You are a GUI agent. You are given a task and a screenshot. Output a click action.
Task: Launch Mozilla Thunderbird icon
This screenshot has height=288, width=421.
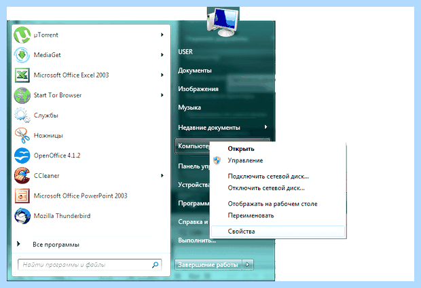click(22, 216)
